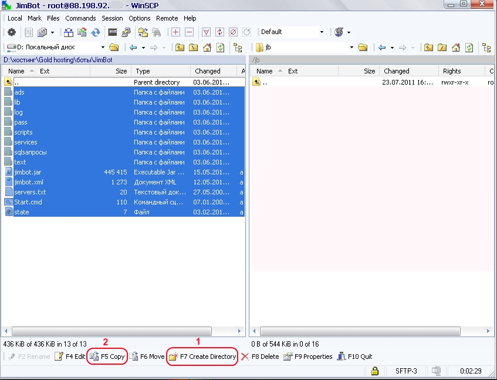Click the transfer settings documents icon
The height and width of the screenshot is (380, 497).
pos(42,32)
